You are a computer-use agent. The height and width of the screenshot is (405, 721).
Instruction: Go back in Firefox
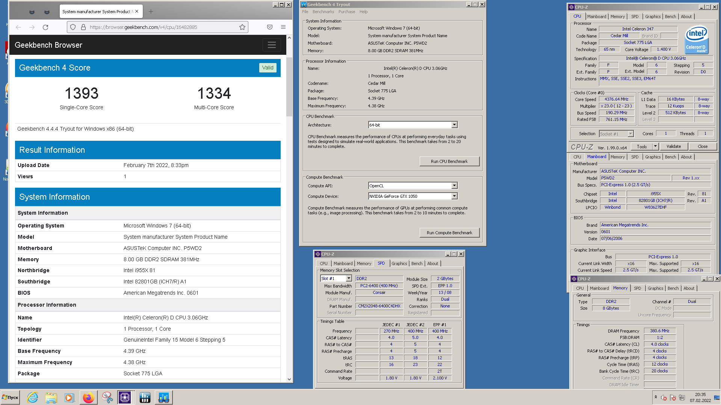(18, 27)
